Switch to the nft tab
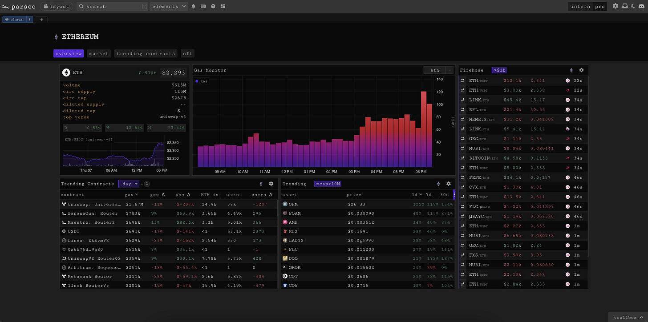This screenshot has width=648, height=322. coord(187,53)
